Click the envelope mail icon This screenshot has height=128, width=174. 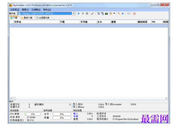click(129, 14)
